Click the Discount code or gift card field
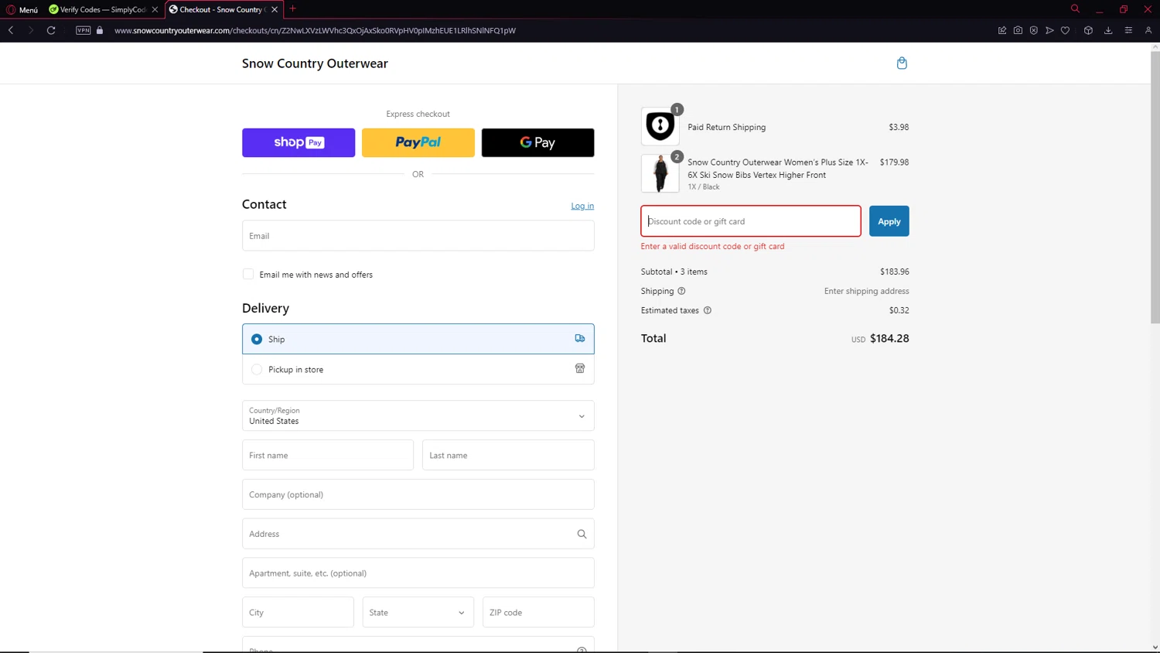The width and height of the screenshot is (1160, 653). point(751,221)
